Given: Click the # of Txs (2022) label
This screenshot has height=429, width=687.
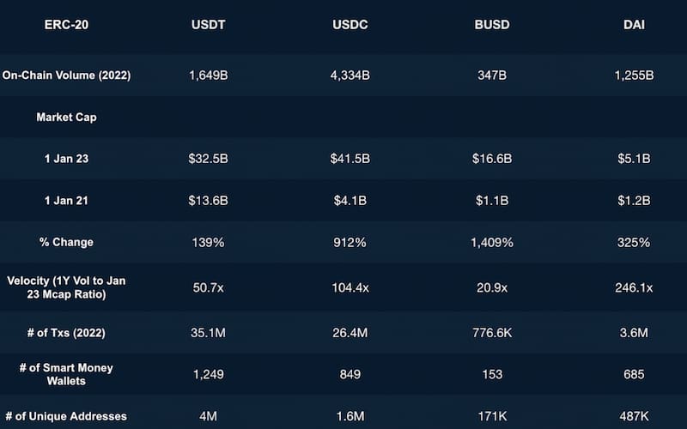Looking at the screenshot, I should pos(66,330).
